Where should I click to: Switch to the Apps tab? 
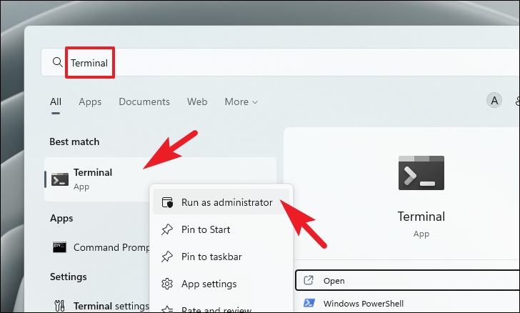(90, 101)
